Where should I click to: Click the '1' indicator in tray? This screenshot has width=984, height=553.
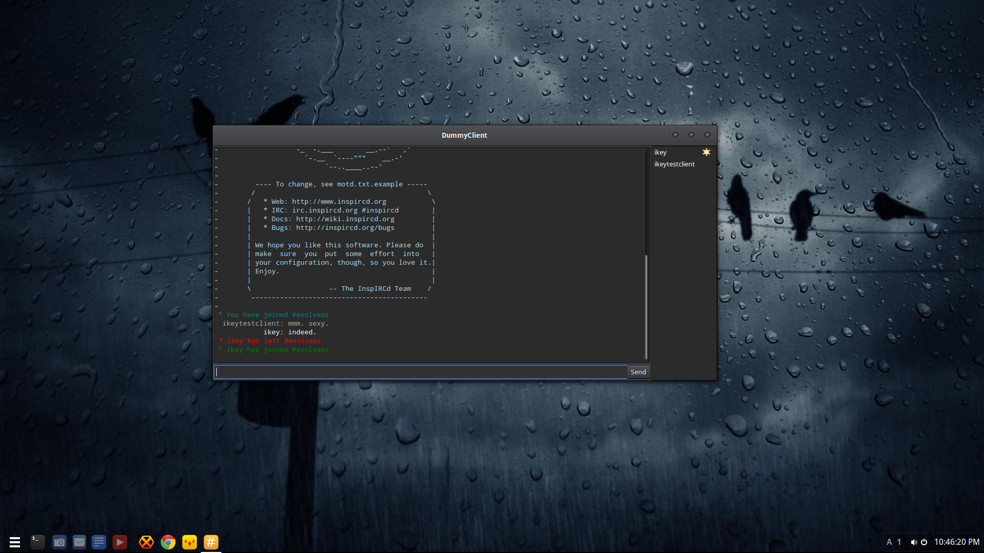coord(899,542)
